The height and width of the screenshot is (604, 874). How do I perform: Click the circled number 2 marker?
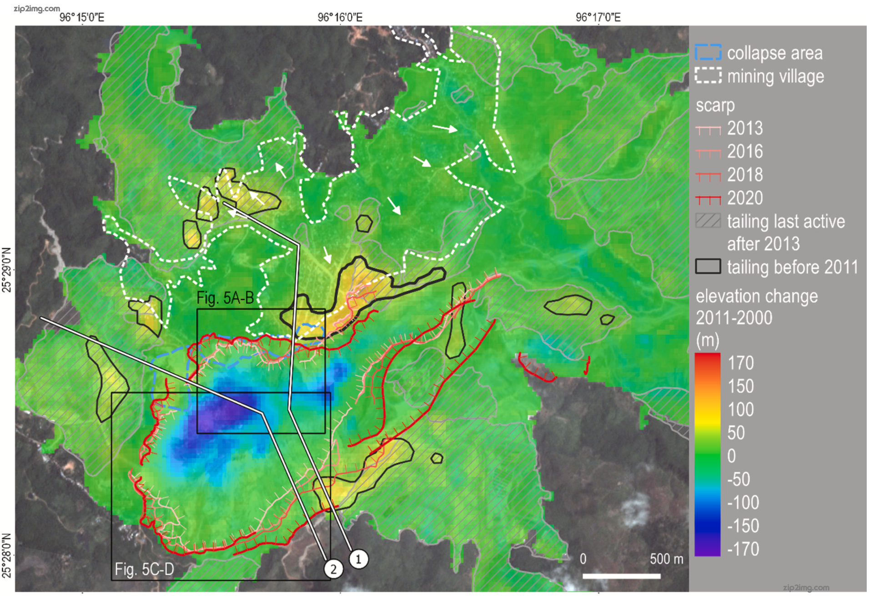click(x=333, y=569)
